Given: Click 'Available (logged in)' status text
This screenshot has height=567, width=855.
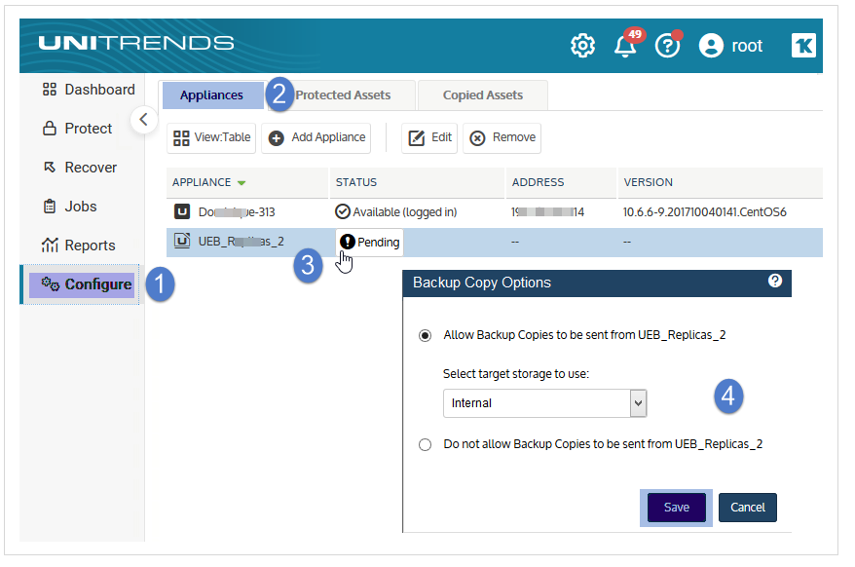Looking at the screenshot, I should pos(404,211).
